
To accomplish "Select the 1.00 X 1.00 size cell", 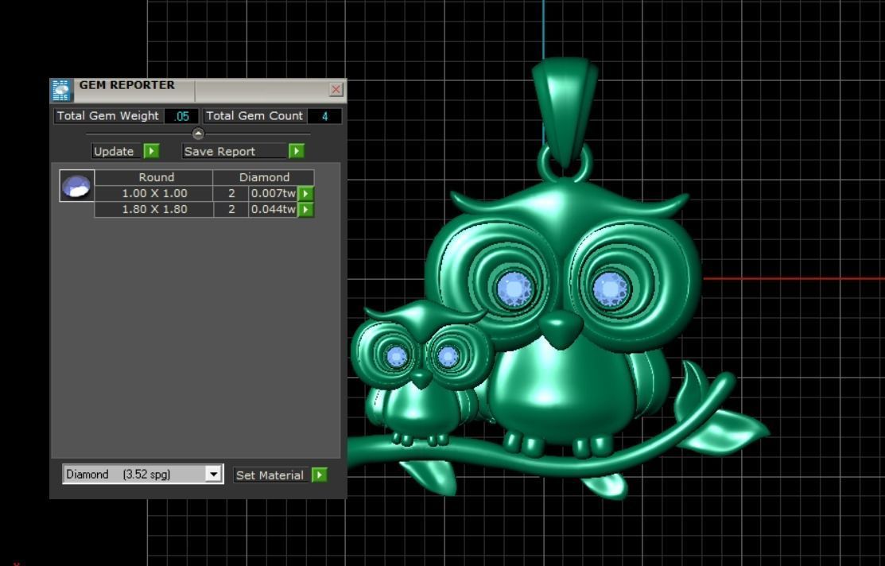I will tap(154, 193).
